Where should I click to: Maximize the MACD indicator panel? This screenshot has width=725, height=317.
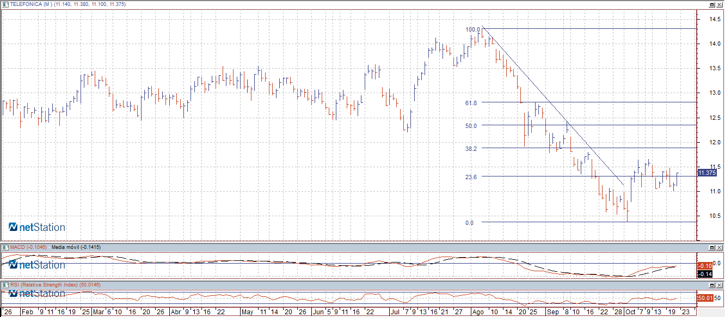click(711, 248)
